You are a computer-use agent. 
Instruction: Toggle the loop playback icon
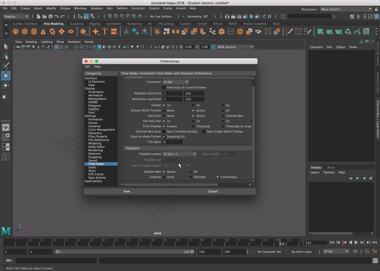355,251
